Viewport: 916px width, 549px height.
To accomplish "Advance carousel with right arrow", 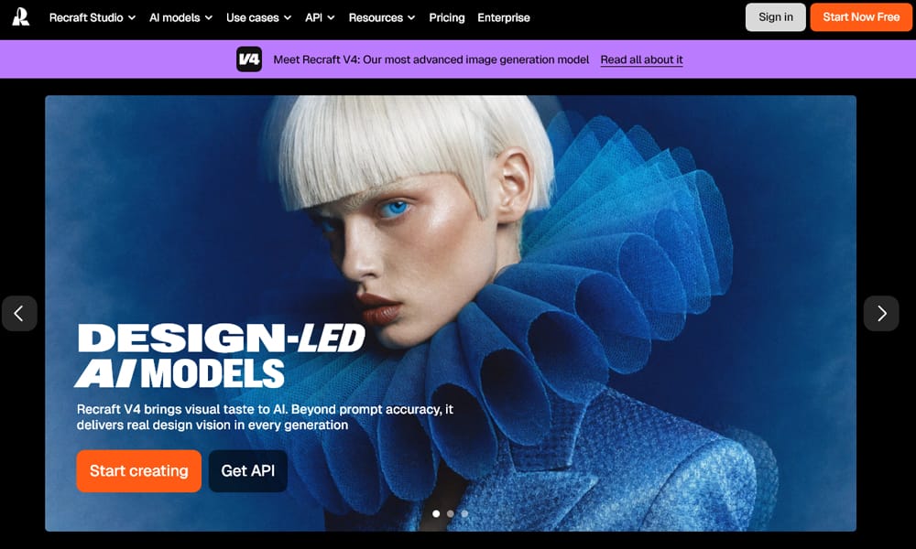I will 881,314.
